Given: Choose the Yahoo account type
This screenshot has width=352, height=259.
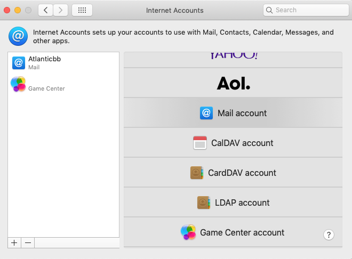Looking at the screenshot, I should pos(233,60).
